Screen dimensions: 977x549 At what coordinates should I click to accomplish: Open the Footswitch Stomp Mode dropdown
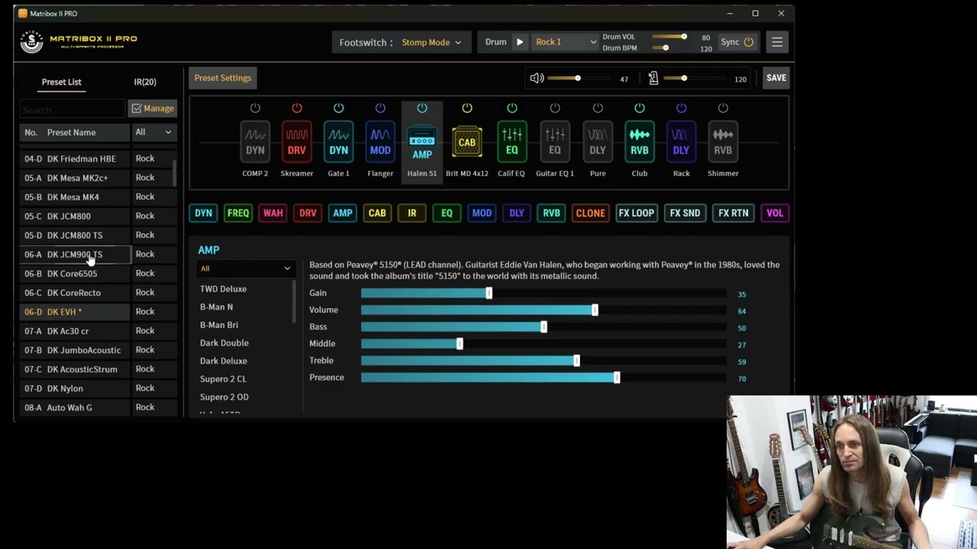point(431,42)
